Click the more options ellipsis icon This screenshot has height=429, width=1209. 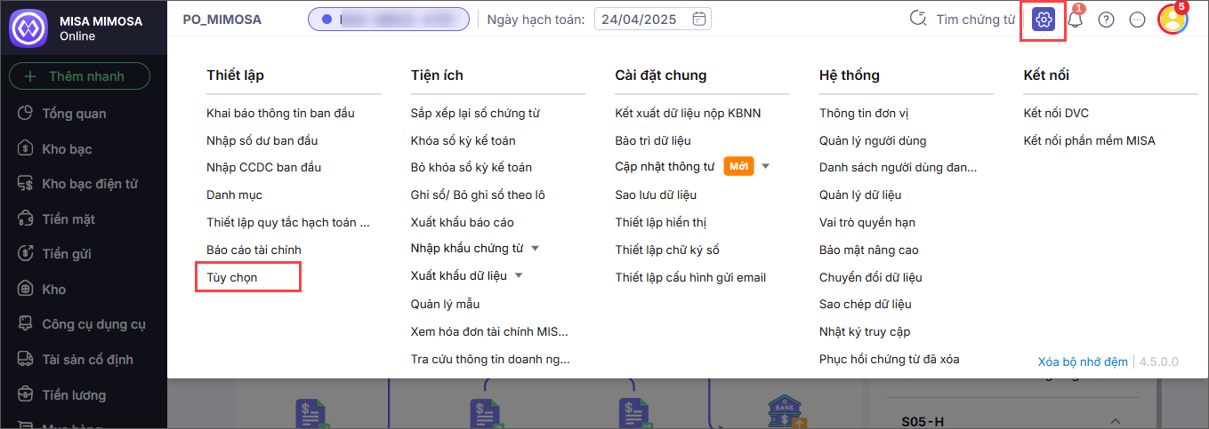pos(1137,20)
